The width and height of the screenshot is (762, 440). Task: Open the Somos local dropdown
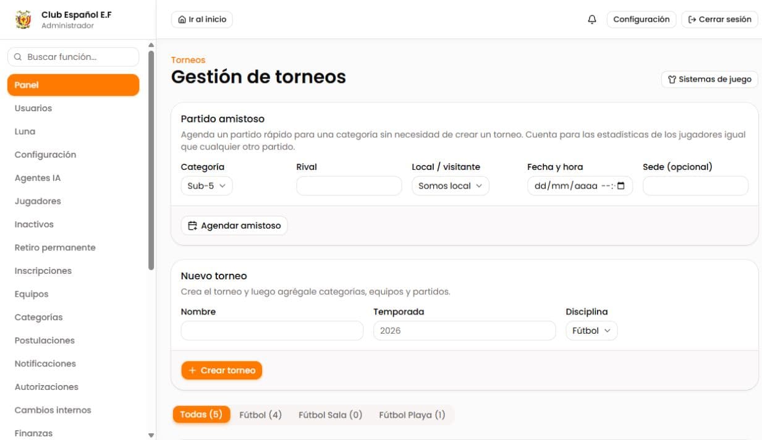pos(451,186)
